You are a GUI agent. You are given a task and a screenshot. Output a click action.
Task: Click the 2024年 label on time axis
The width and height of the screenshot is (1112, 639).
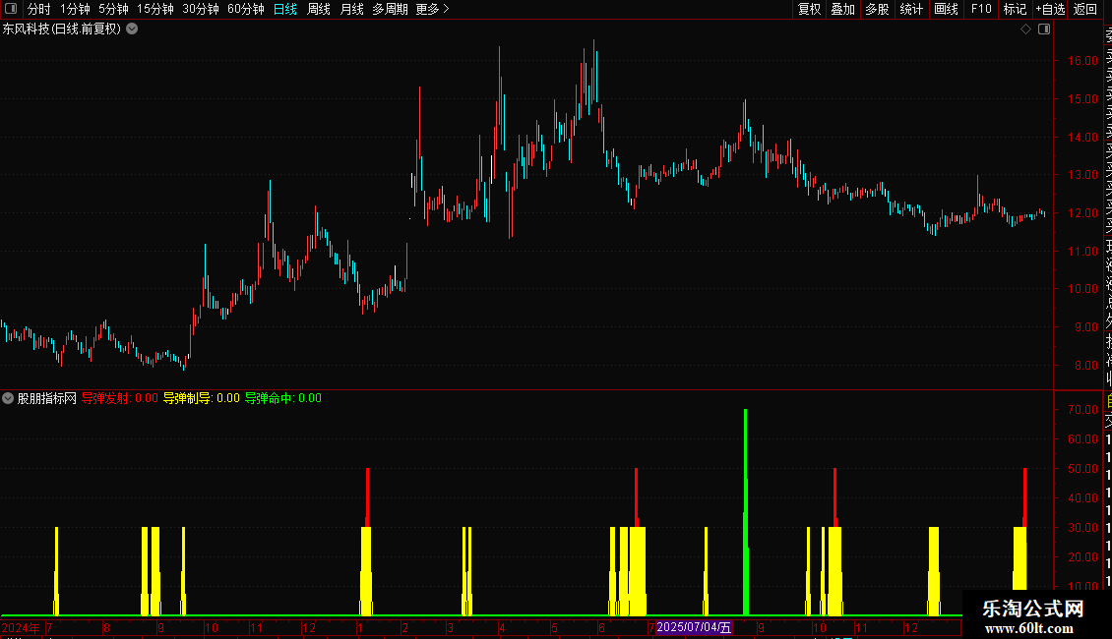pyautogui.click(x=21, y=627)
